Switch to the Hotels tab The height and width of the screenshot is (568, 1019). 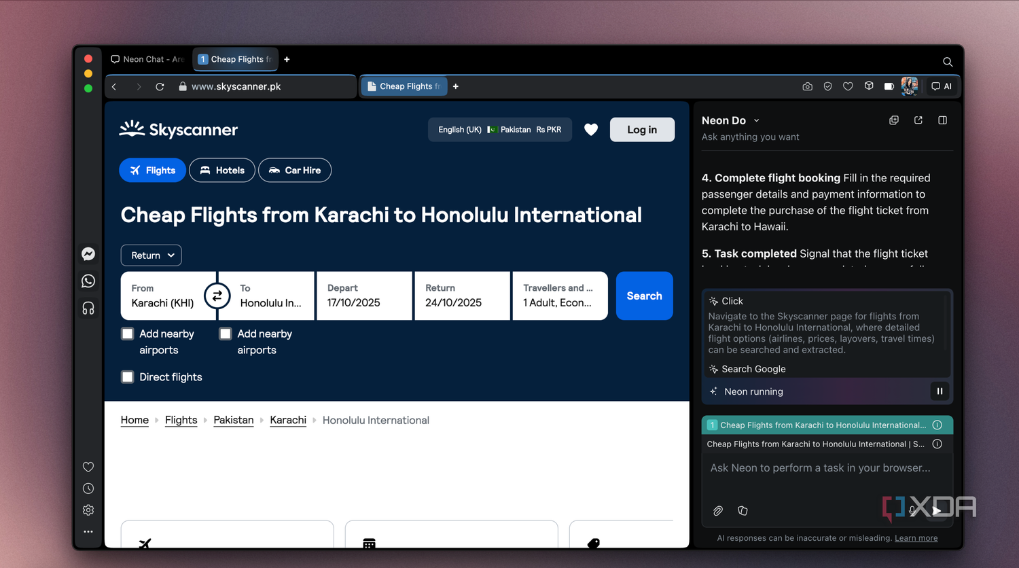point(222,171)
